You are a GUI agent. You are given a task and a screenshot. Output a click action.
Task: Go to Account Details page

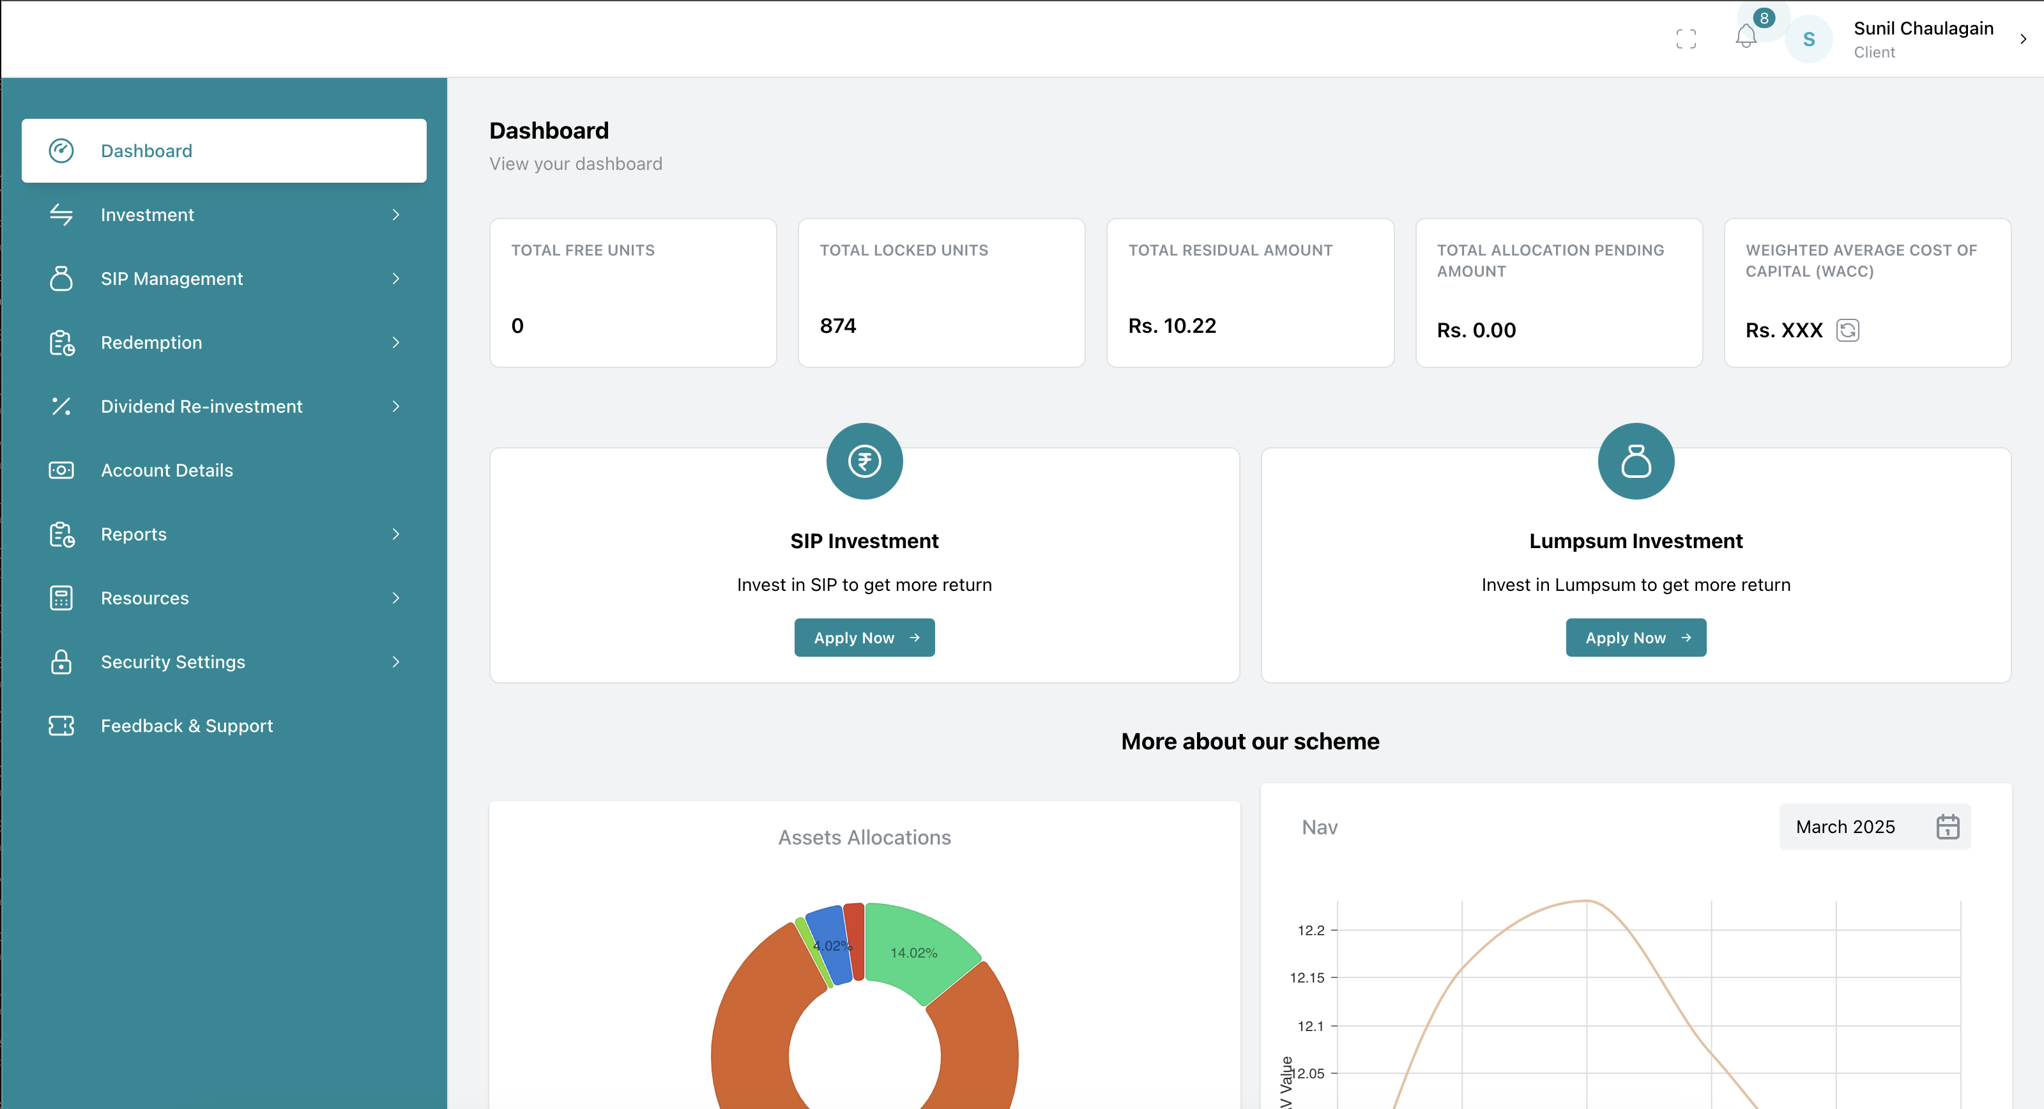(x=224, y=470)
